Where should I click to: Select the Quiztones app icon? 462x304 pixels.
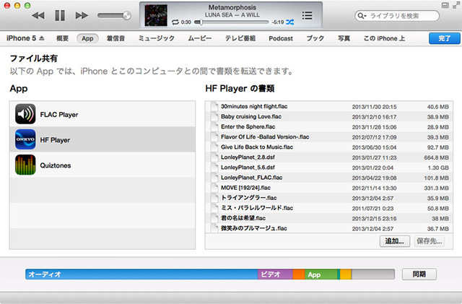click(26, 165)
